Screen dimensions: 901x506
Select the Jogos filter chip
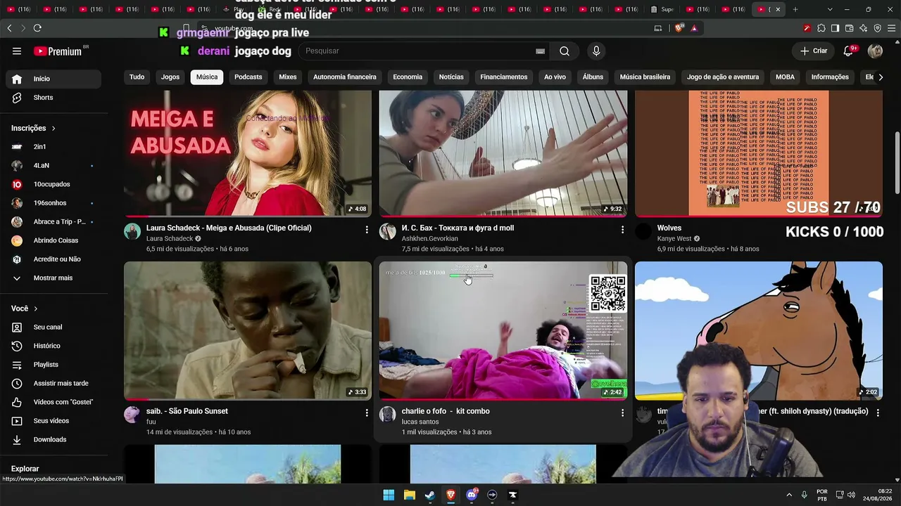[x=170, y=77]
